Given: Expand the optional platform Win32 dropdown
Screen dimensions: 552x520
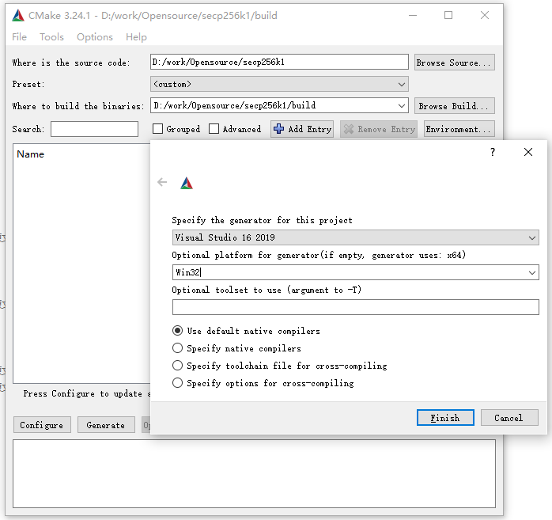Looking at the screenshot, I should pos(532,272).
